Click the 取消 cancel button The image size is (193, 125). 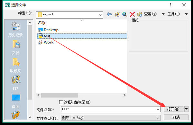pos(176,117)
